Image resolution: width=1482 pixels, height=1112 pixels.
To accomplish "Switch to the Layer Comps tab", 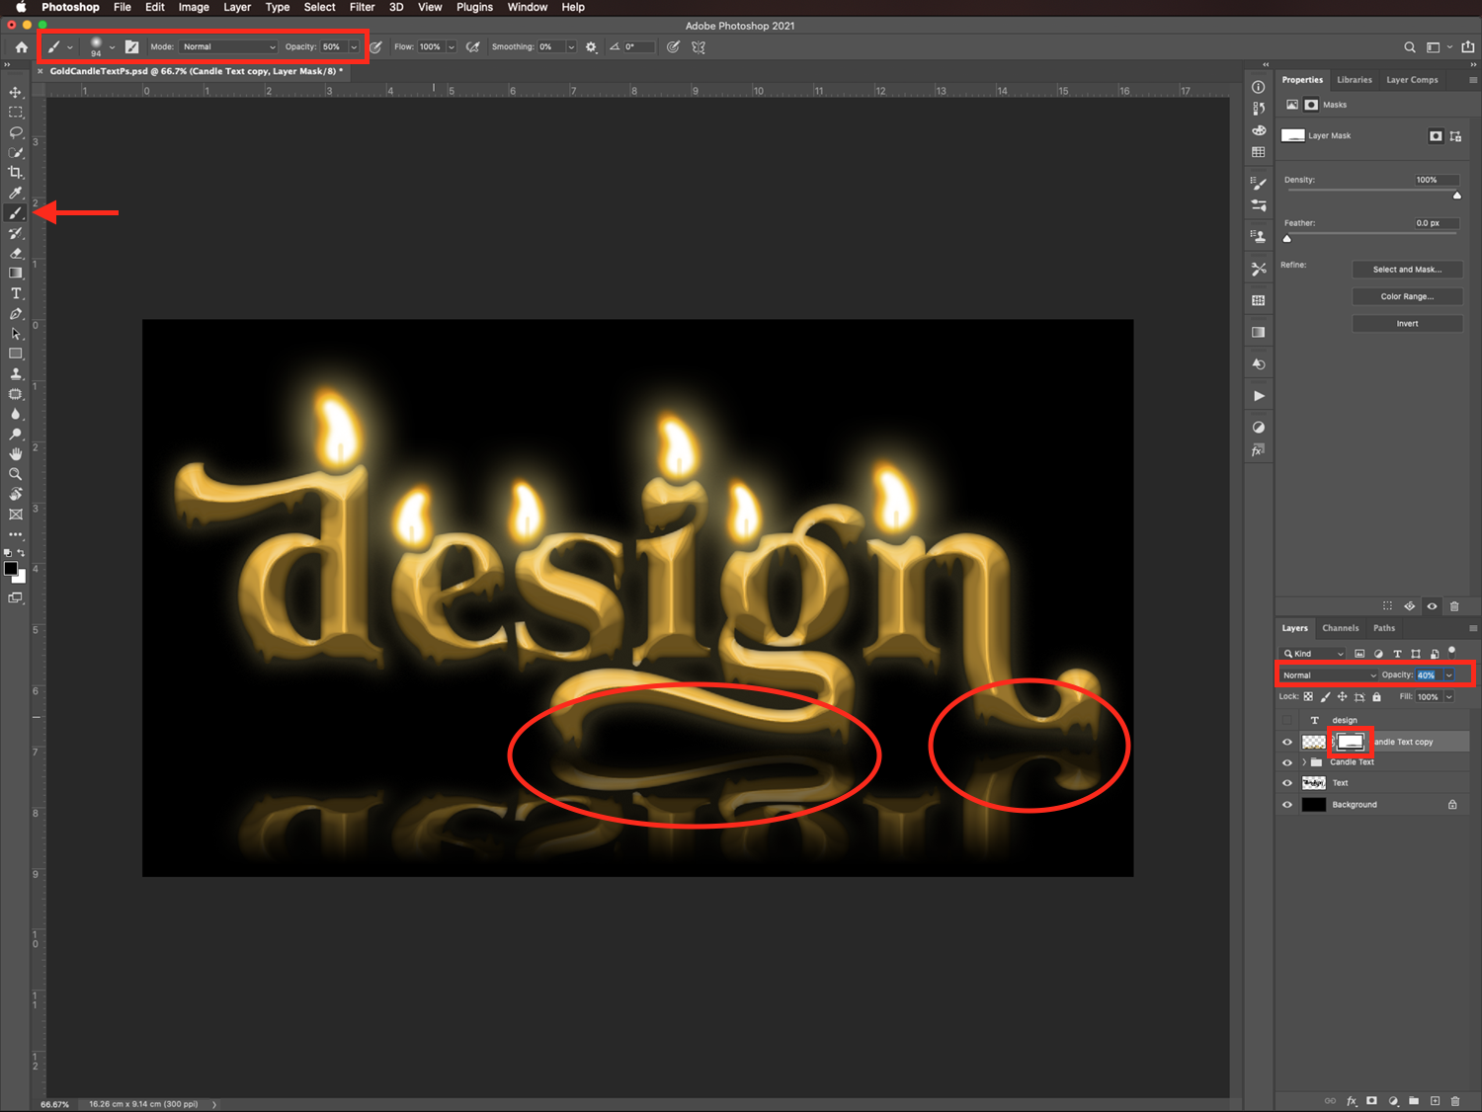I will [1412, 80].
